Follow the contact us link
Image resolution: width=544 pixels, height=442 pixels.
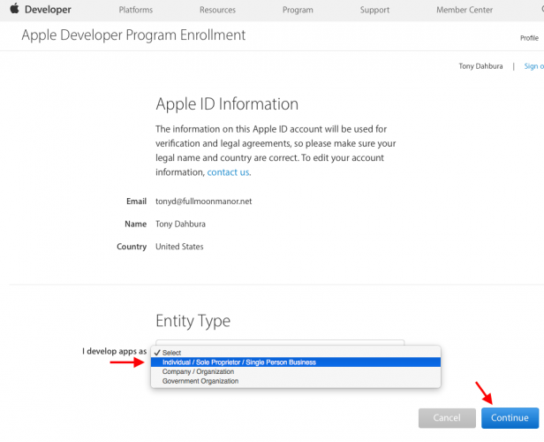click(228, 172)
